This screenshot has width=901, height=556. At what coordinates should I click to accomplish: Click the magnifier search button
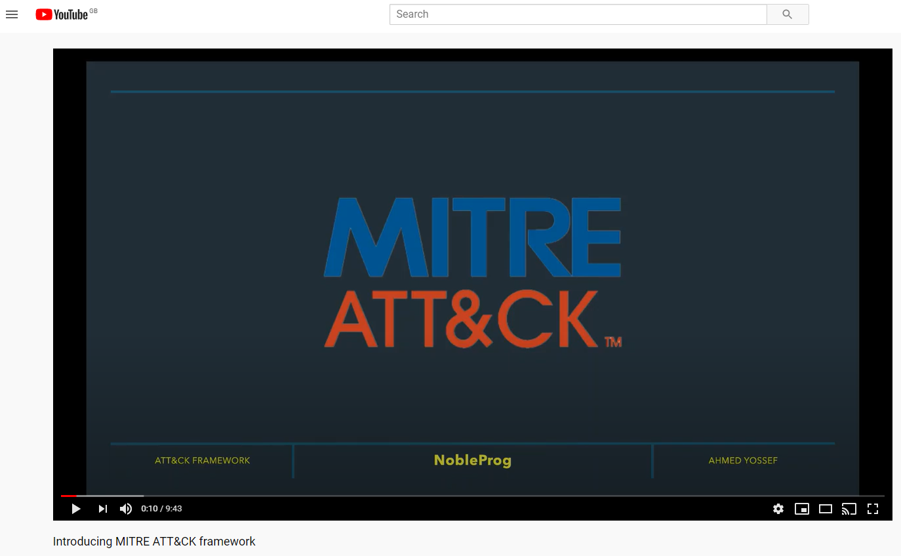(788, 14)
